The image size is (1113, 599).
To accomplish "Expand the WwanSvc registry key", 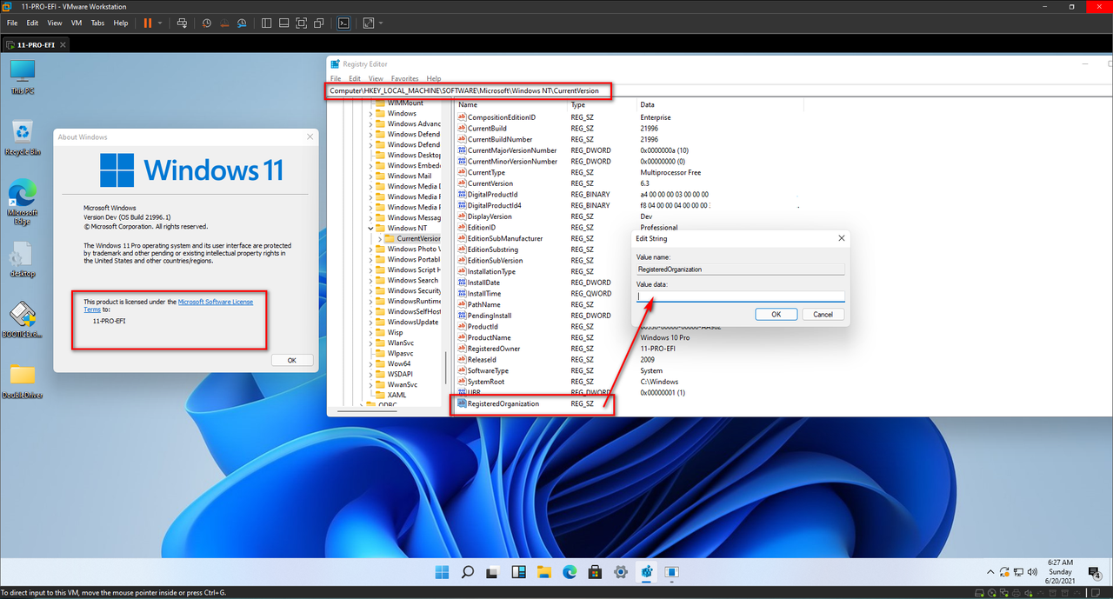I will click(371, 384).
